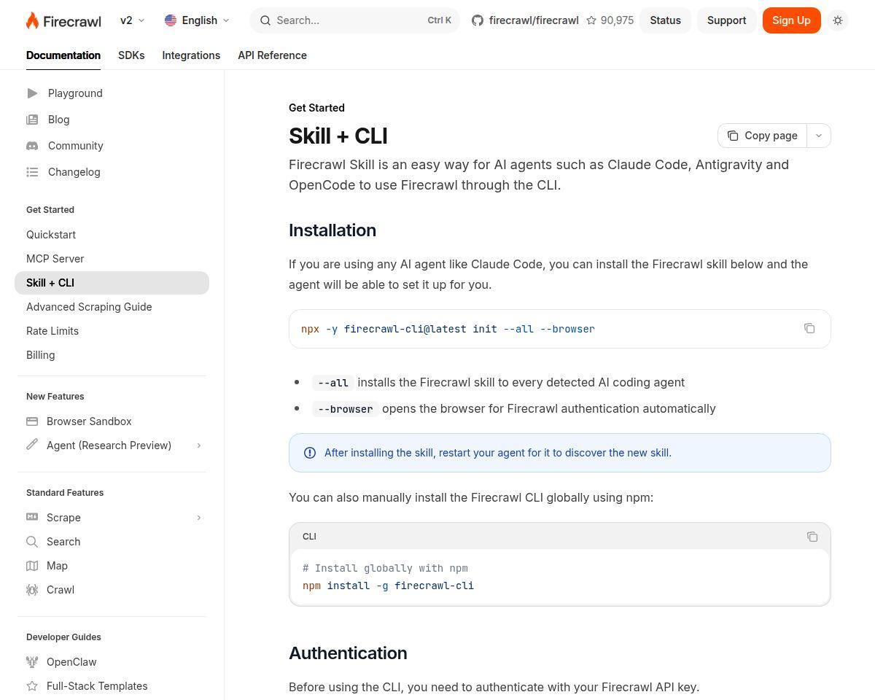Click the Standard Features section label
The height and width of the screenshot is (700, 875).
point(65,493)
